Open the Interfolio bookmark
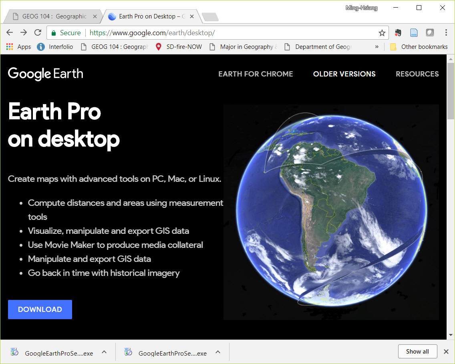Viewport: 455px width, 364px height. [x=55, y=47]
